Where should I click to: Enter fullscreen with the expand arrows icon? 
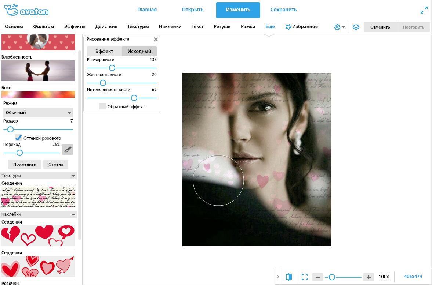coord(424,10)
